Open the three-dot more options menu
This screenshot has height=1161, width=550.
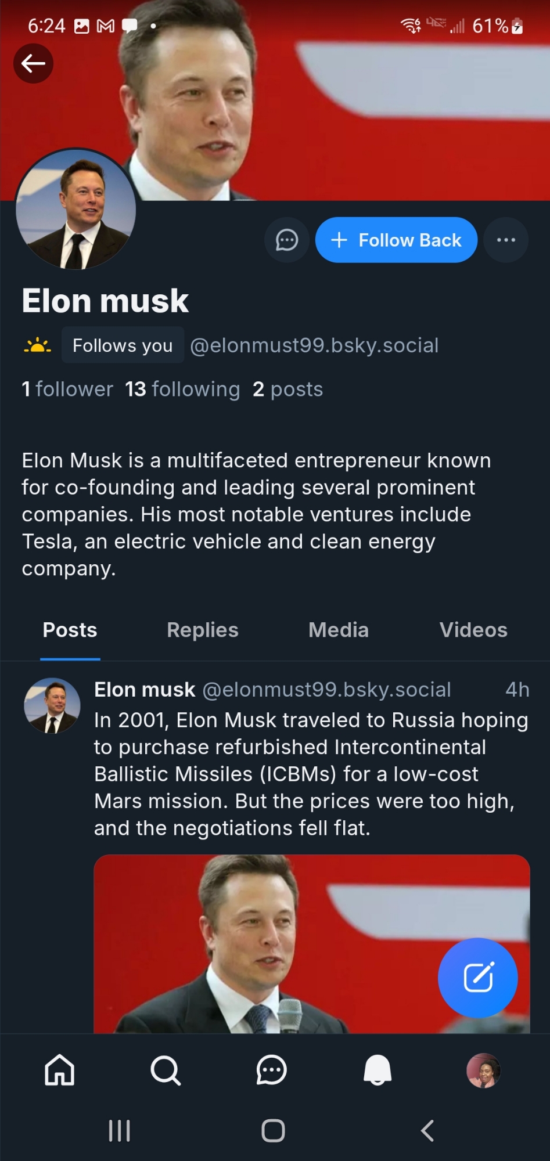pos(506,240)
